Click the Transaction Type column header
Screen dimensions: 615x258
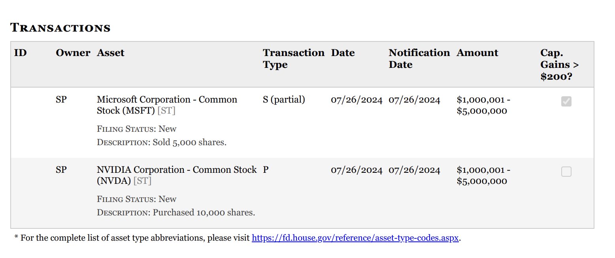293,58
